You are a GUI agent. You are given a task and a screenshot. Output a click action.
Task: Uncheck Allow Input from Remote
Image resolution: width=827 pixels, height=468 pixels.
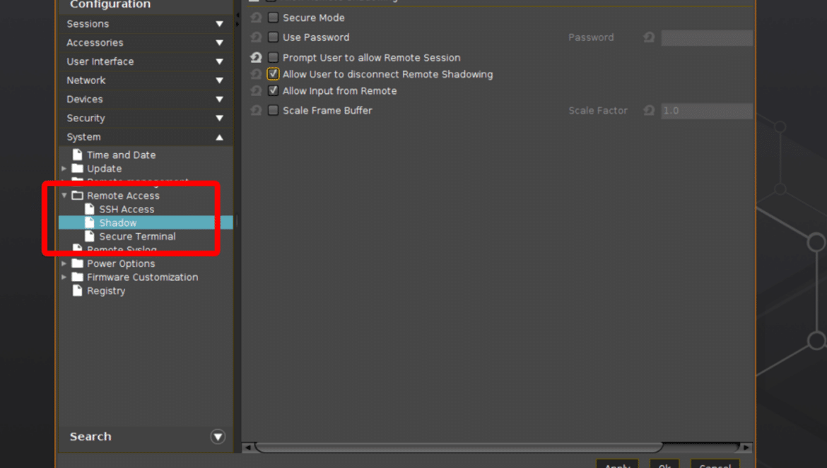(273, 90)
